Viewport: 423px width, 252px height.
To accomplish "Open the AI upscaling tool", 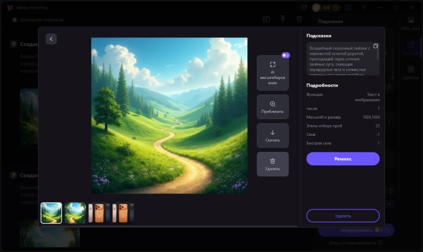I will tap(272, 72).
